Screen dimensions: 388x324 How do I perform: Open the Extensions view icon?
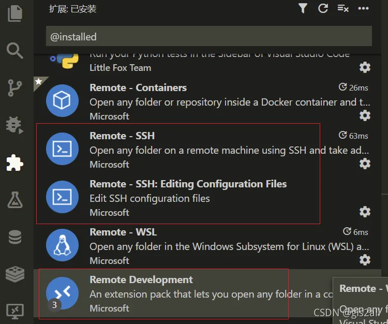[15, 163]
